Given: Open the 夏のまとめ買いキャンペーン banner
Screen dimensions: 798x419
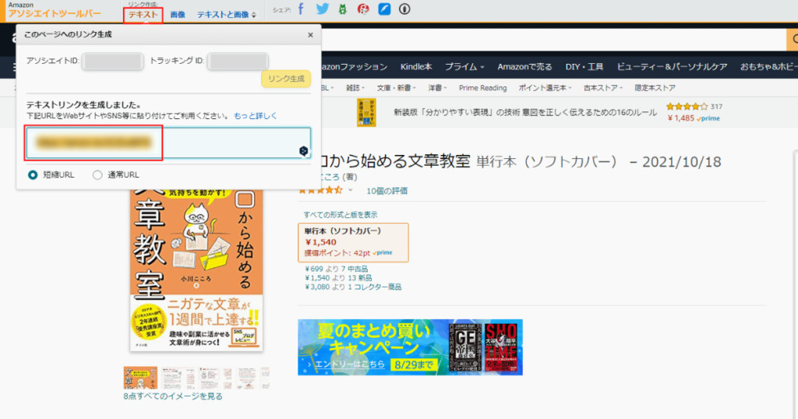Looking at the screenshot, I should (410, 347).
